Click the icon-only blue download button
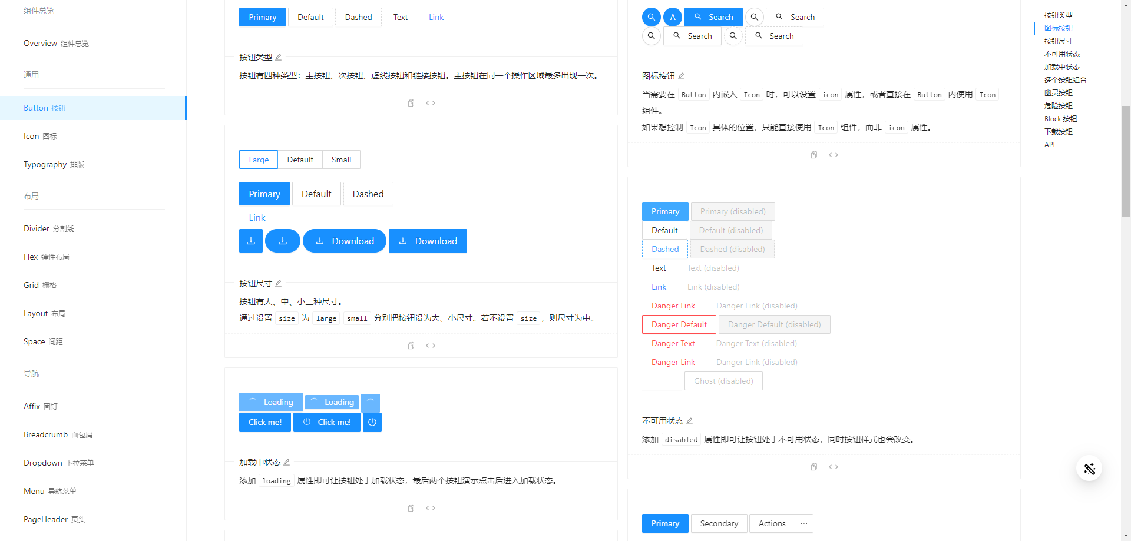Viewport: 1131px width, 541px height. pyautogui.click(x=251, y=241)
